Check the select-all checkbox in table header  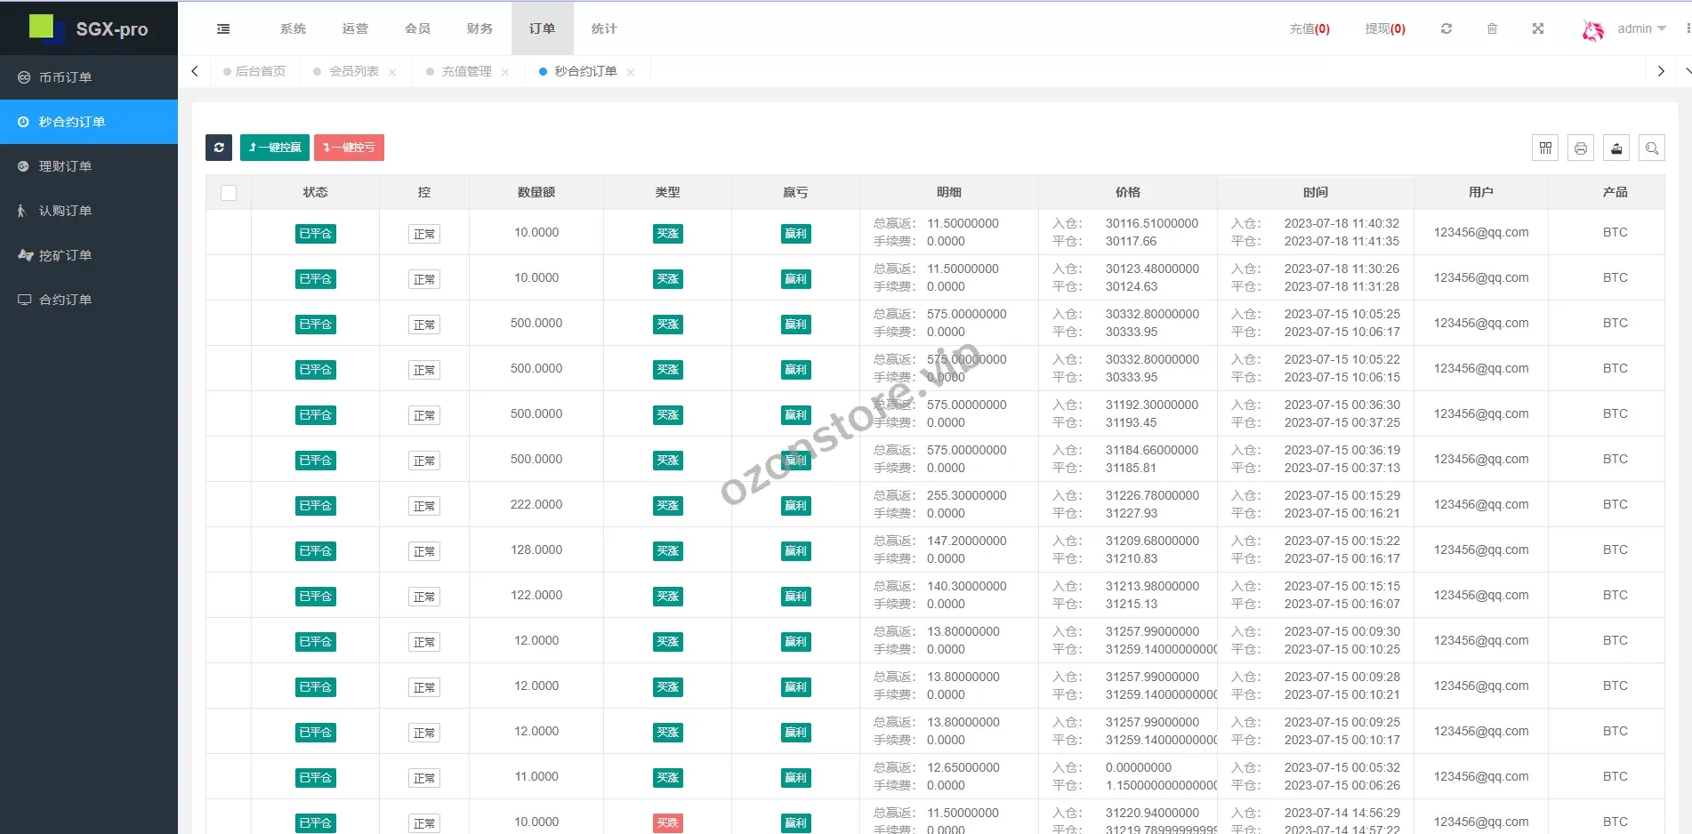[x=229, y=193]
